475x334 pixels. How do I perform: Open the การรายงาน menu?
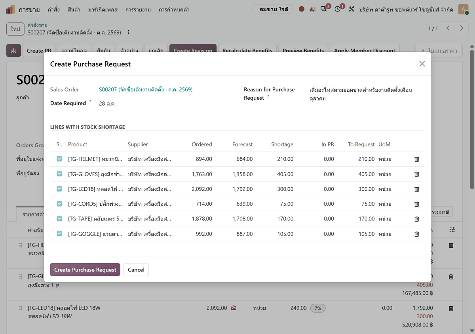[138, 9]
